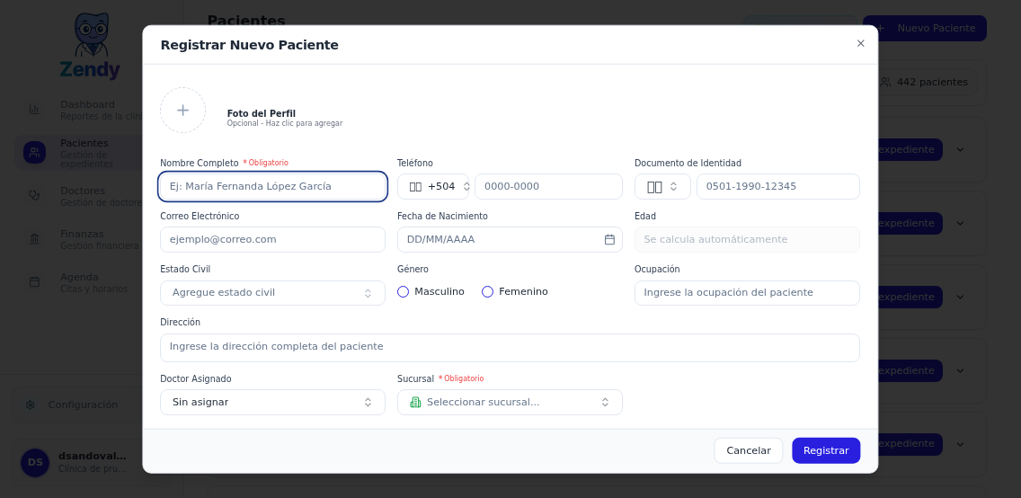Click the Dirección input field
1021x498 pixels.
pos(510,348)
